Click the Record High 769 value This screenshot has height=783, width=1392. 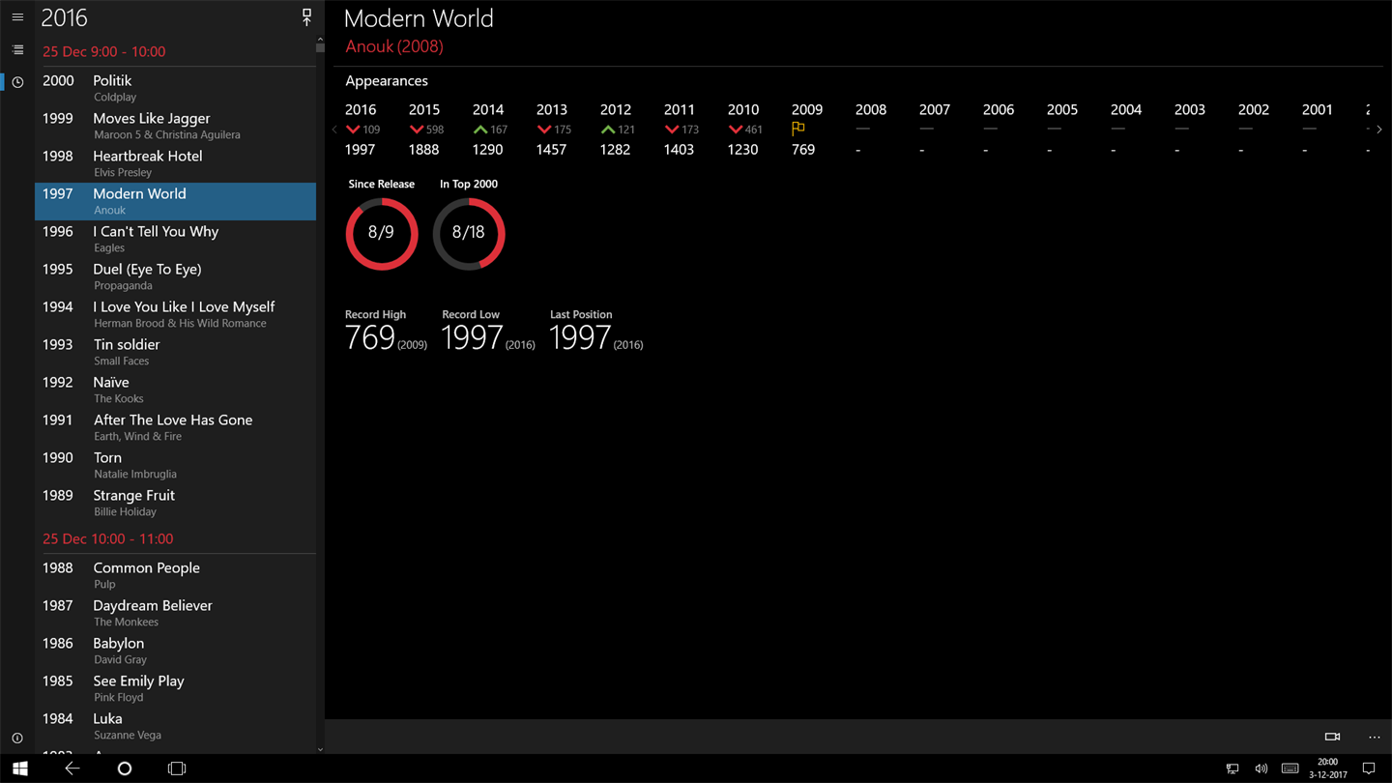[x=370, y=337]
